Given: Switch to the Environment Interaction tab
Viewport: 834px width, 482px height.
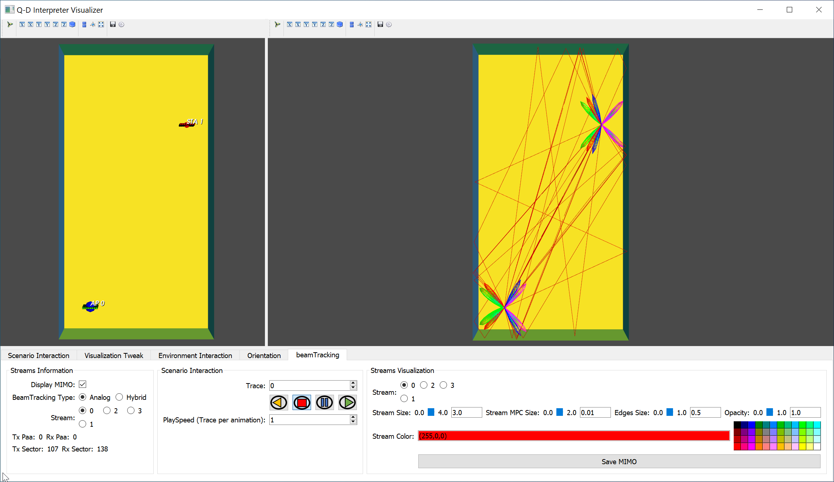Looking at the screenshot, I should [x=195, y=355].
